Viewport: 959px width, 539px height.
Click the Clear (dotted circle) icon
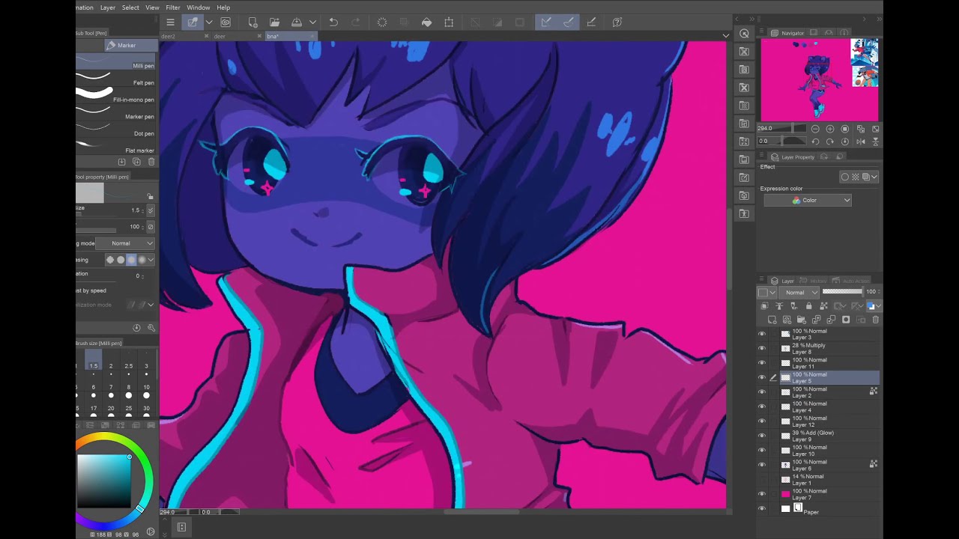pyautogui.click(x=382, y=22)
